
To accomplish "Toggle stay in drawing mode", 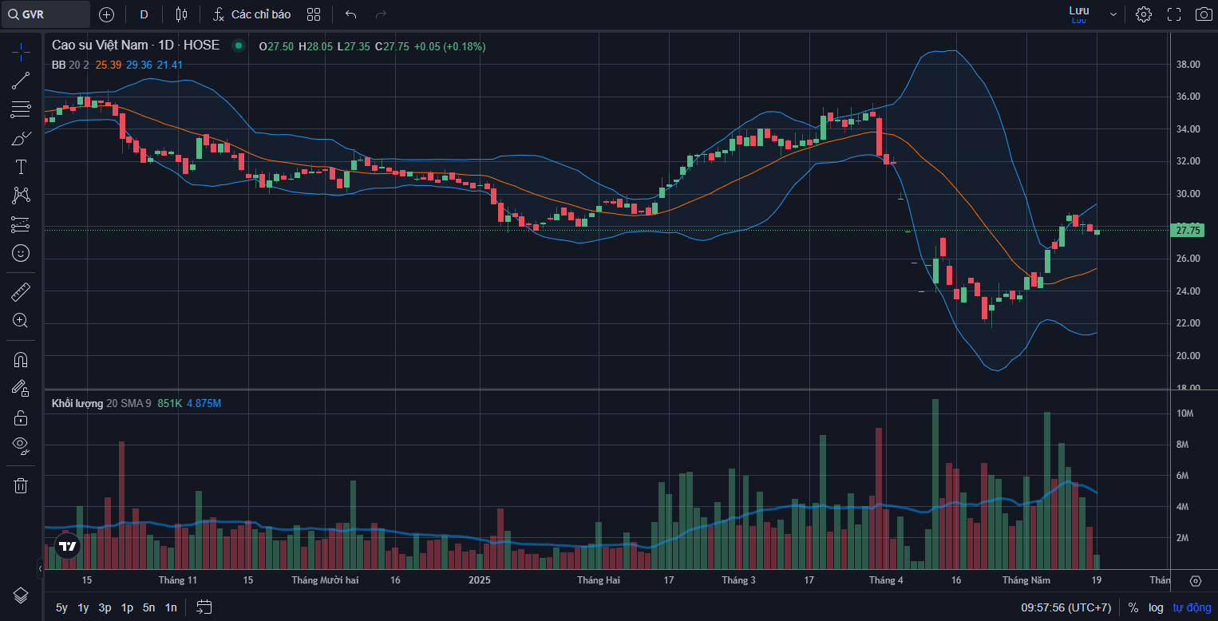I will (x=21, y=389).
